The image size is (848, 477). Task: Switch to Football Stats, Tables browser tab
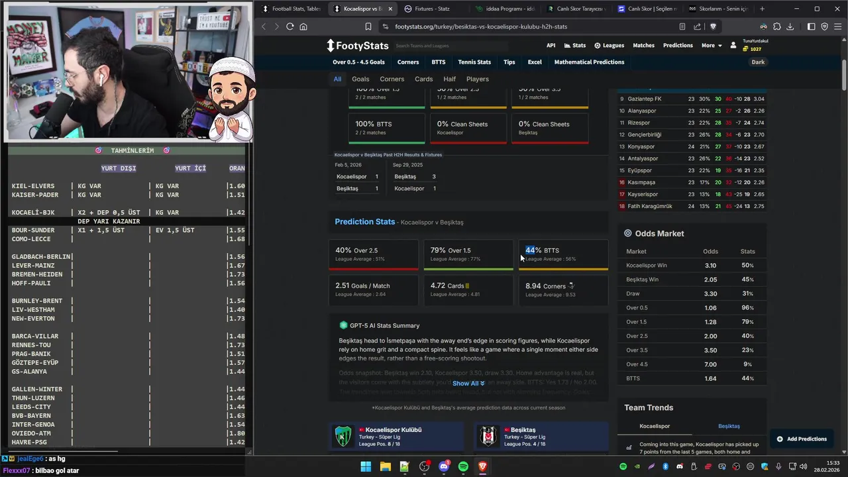(290, 9)
